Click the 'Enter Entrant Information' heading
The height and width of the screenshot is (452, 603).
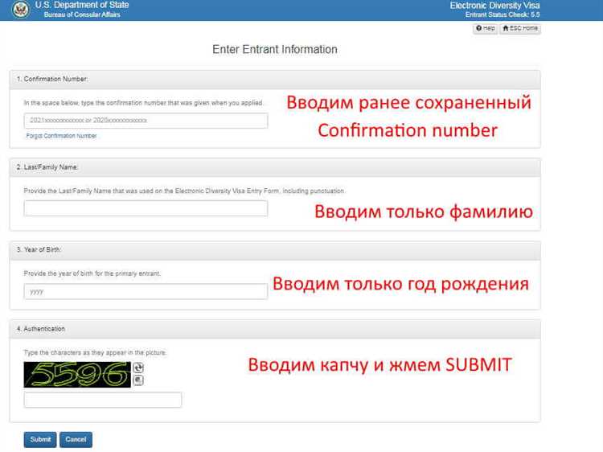coord(274,50)
